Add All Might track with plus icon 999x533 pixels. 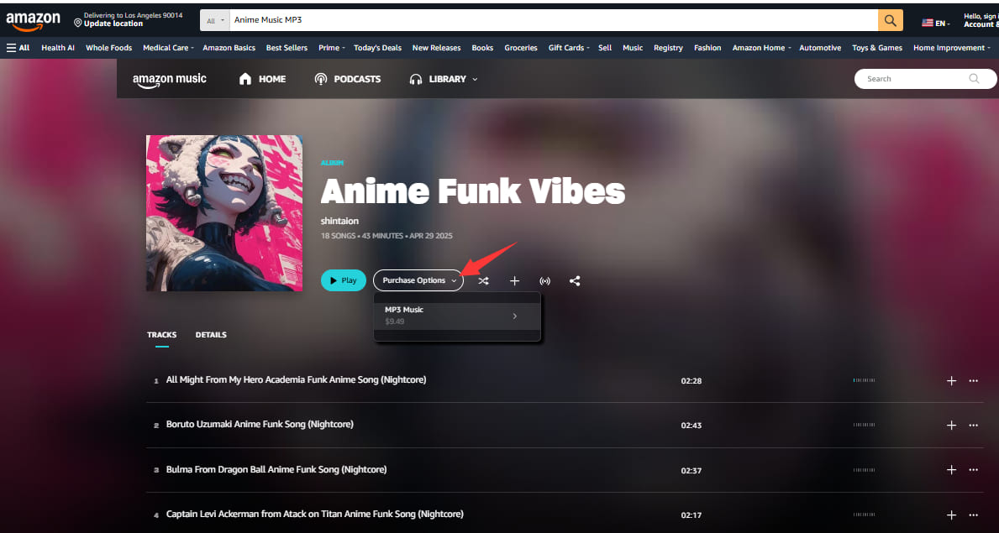(x=951, y=381)
